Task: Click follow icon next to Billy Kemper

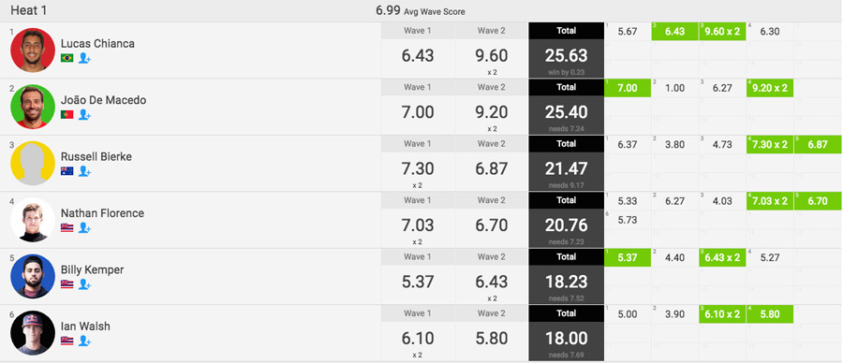Action: point(84,284)
